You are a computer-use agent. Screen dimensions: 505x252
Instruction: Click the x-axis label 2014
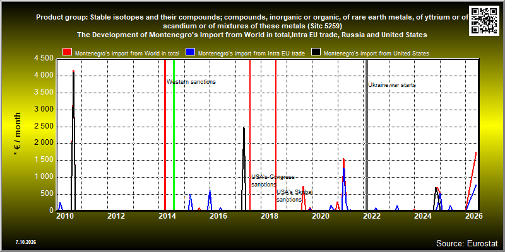point(167,216)
